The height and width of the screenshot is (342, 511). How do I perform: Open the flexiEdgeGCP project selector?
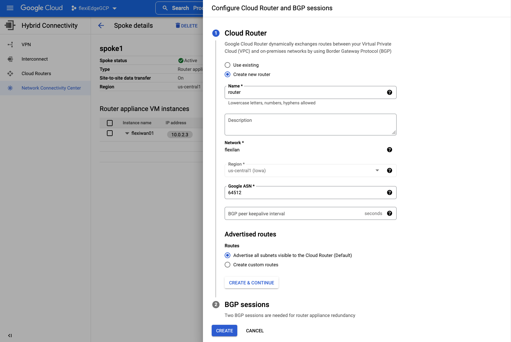tap(94, 8)
